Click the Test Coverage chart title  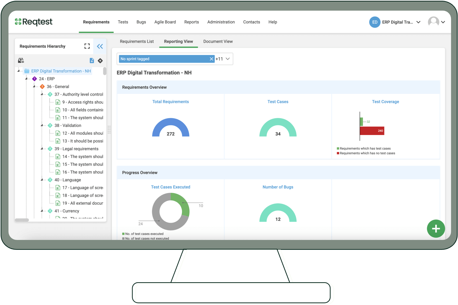[x=385, y=102]
